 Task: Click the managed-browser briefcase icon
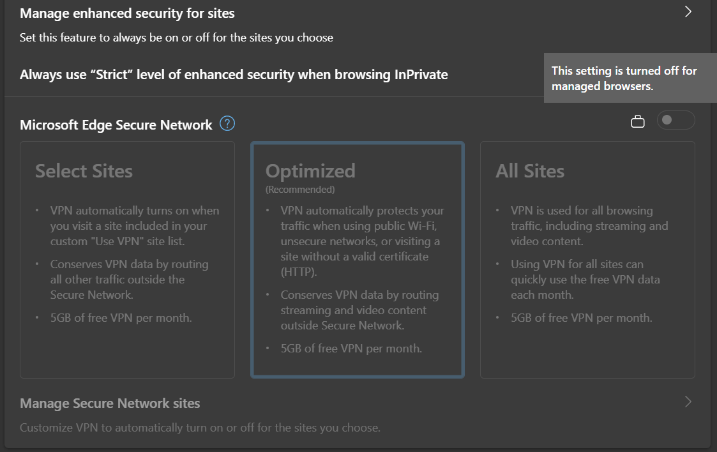[637, 121]
